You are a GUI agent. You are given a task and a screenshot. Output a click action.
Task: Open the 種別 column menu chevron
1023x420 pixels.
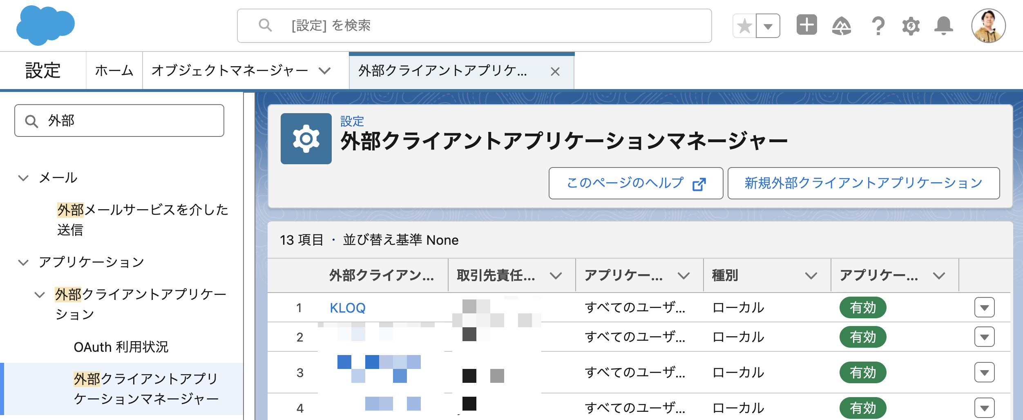pyautogui.click(x=811, y=276)
